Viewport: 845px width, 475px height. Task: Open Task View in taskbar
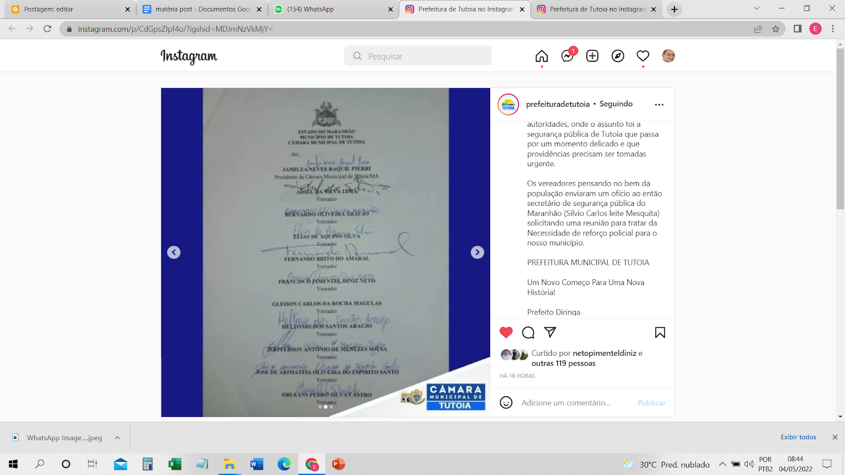92,464
